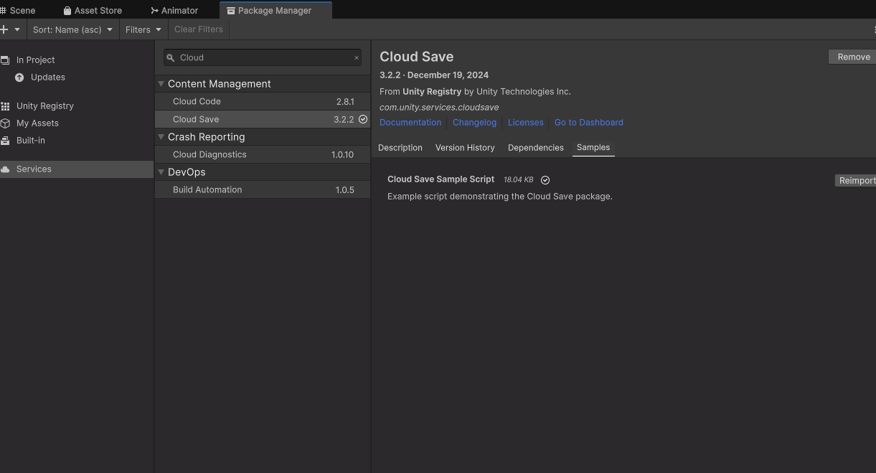Screen dimensions: 876x473
Task: Switch to the Asset Store tab
Action: click(93, 11)
